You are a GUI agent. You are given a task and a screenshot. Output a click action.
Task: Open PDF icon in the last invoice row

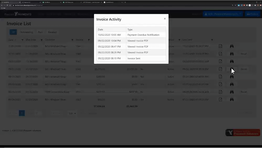pos(221,100)
